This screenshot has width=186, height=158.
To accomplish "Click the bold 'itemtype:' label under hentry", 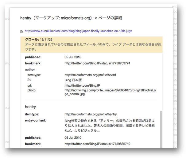I will (32, 114).
